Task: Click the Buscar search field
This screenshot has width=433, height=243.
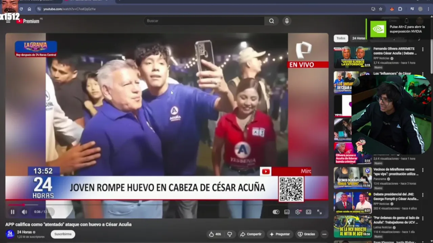Action: [204, 21]
